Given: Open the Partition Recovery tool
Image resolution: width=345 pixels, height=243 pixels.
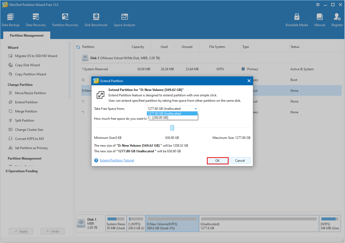Looking at the screenshot, I should [65, 20].
